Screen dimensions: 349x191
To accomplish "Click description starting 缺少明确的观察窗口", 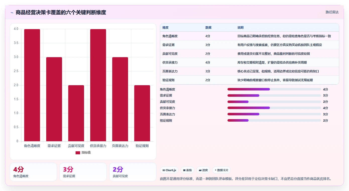I will pyautogui.click(x=275, y=80).
